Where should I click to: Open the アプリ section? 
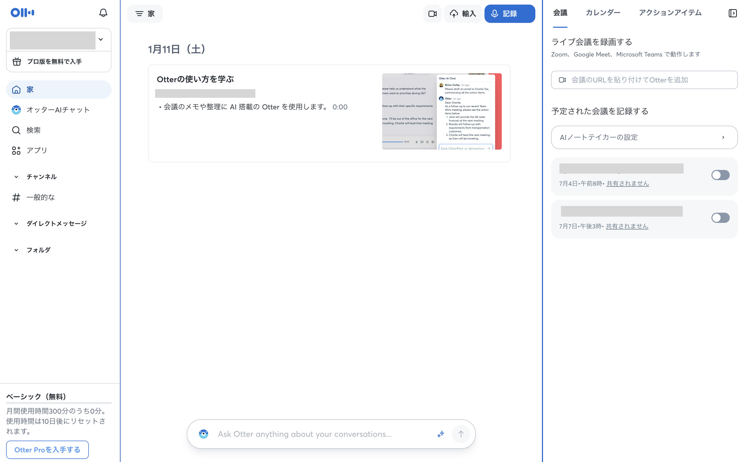click(37, 150)
